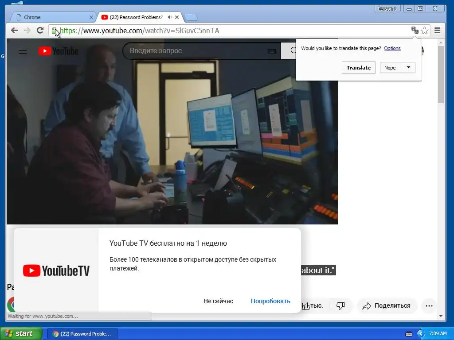454x340 pixels.
Task: Select the Chrome taskbar button
Action: pyautogui.click(x=82, y=334)
